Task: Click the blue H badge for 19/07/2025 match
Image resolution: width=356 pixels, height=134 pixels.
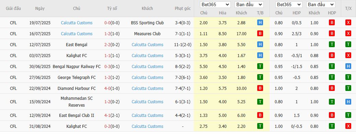Action: click(x=260, y=23)
